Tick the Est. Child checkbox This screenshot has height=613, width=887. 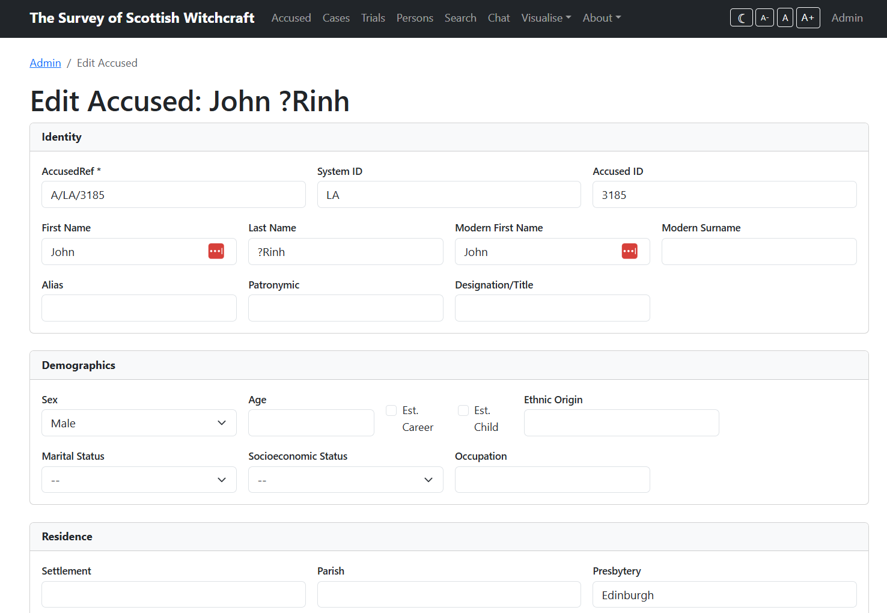pos(463,410)
